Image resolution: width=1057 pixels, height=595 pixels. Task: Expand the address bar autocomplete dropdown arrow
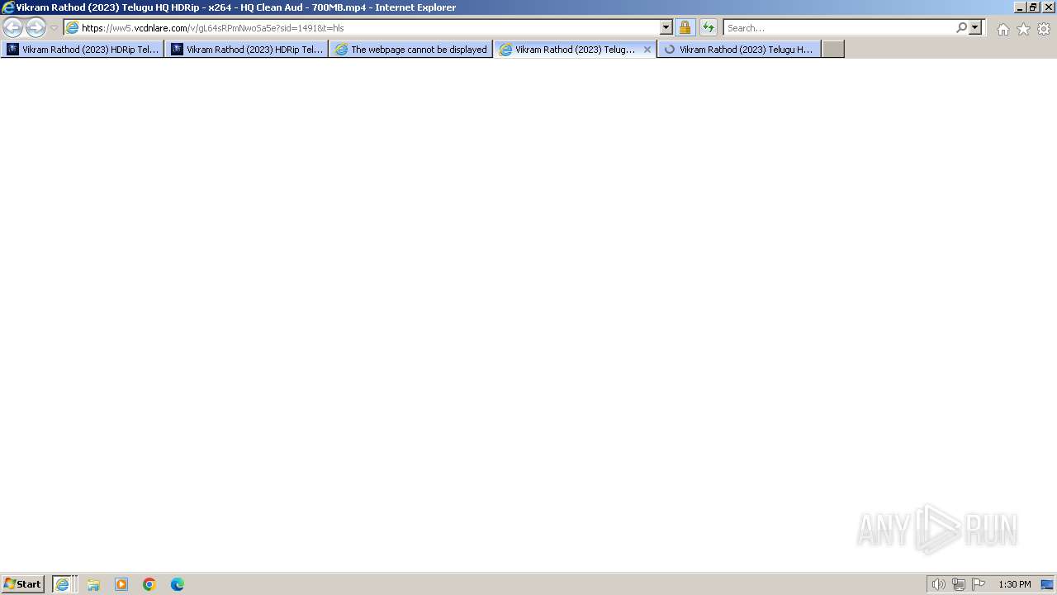(x=666, y=27)
